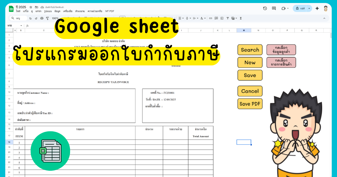Click the redo arrow in toolbar
The height and width of the screenshot is (177, 337).
pos(36,18)
